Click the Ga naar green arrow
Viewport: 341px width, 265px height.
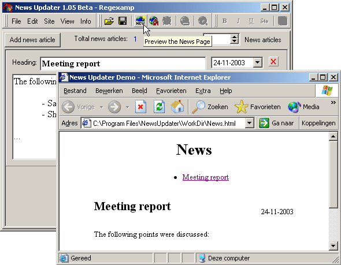(264, 123)
